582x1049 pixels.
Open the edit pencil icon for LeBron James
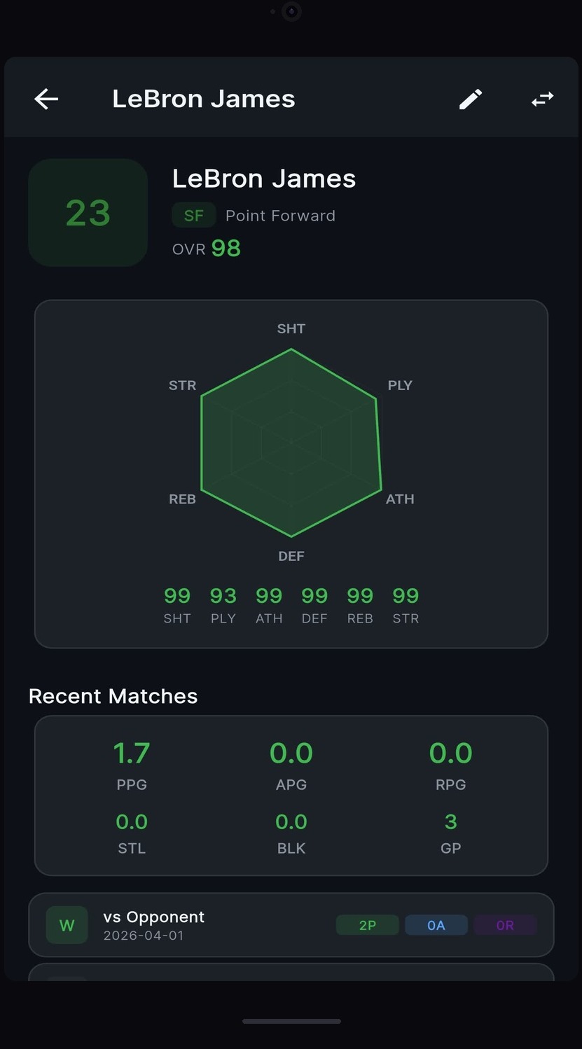pos(470,99)
